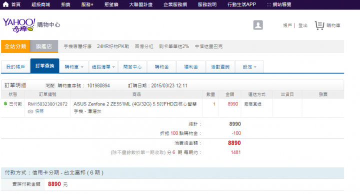360x194 pixels.
Task: Open 刷卡筆筆送2% promo link
Action: [174, 46]
